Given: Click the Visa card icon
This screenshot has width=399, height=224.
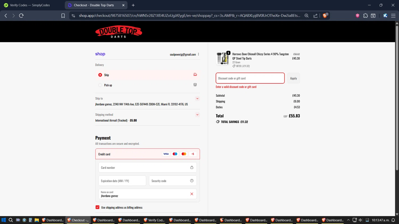Looking at the screenshot, I should [x=166, y=154].
